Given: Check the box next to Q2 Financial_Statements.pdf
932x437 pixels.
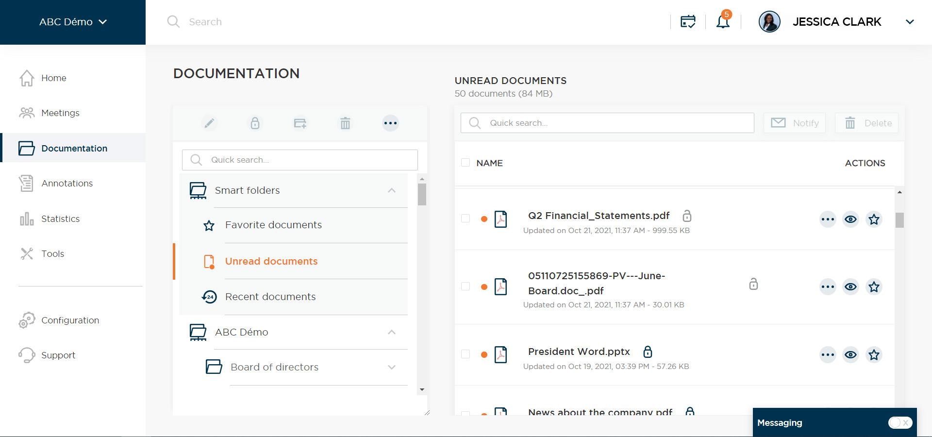Looking at the screenshot, I should pos(466,219).
